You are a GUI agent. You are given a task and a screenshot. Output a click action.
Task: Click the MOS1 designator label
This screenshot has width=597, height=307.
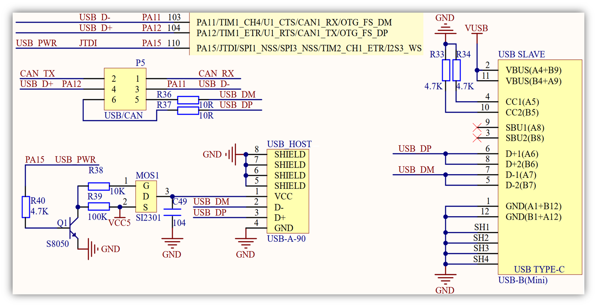click(x=147, y=175)
